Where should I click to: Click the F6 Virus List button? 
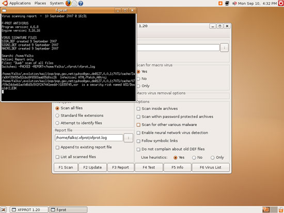click(x=211, y=168)
